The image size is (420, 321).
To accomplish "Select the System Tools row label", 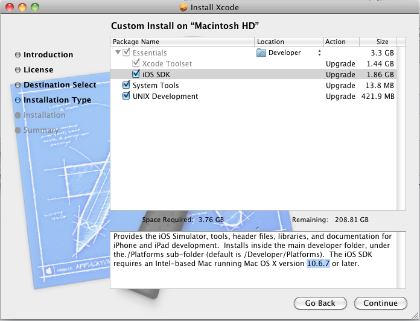I will pos(156,86).
